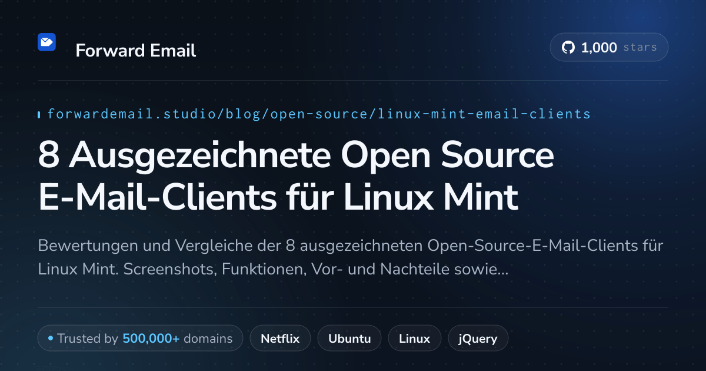Select the jQuery tag

[478, 339]
